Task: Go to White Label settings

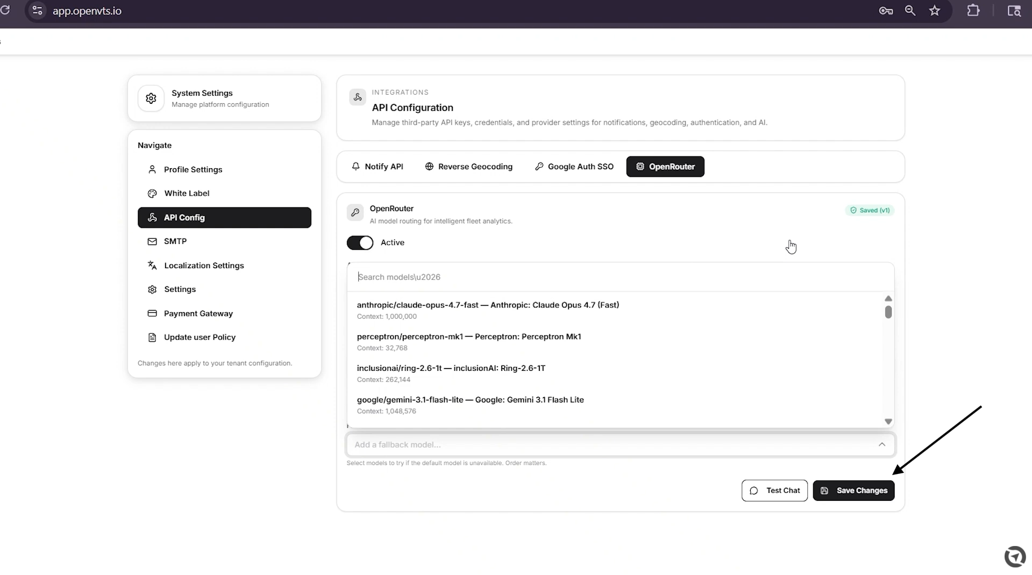Action: click(x=224, y=193)
